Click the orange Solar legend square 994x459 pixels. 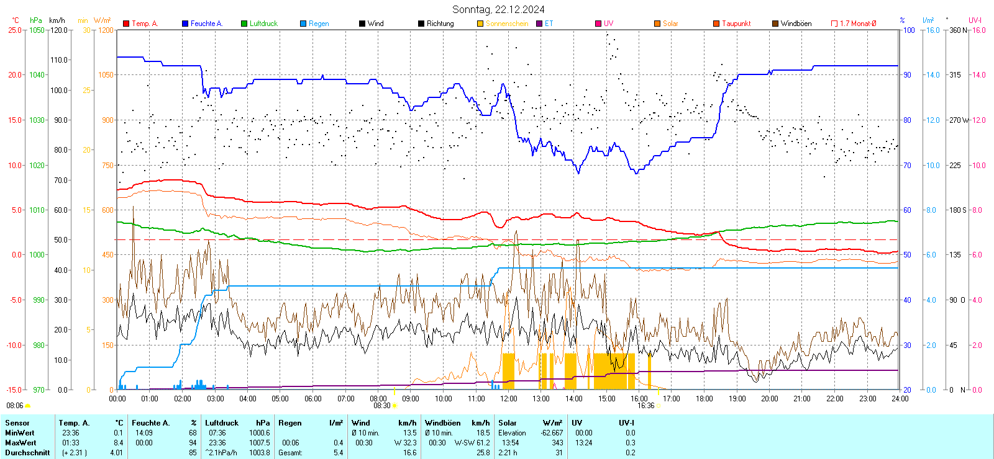[x=657, y=24]
